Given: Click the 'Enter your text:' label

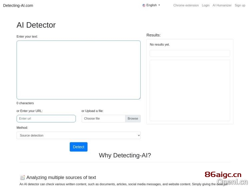Looking at the screenshot, I should point(27,37).
